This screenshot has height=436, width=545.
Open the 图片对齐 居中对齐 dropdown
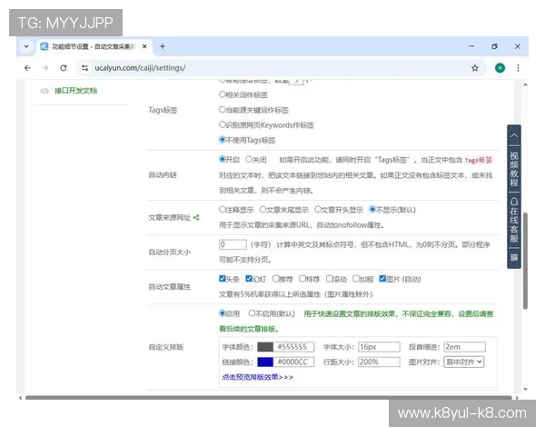(x=464, y=362)
